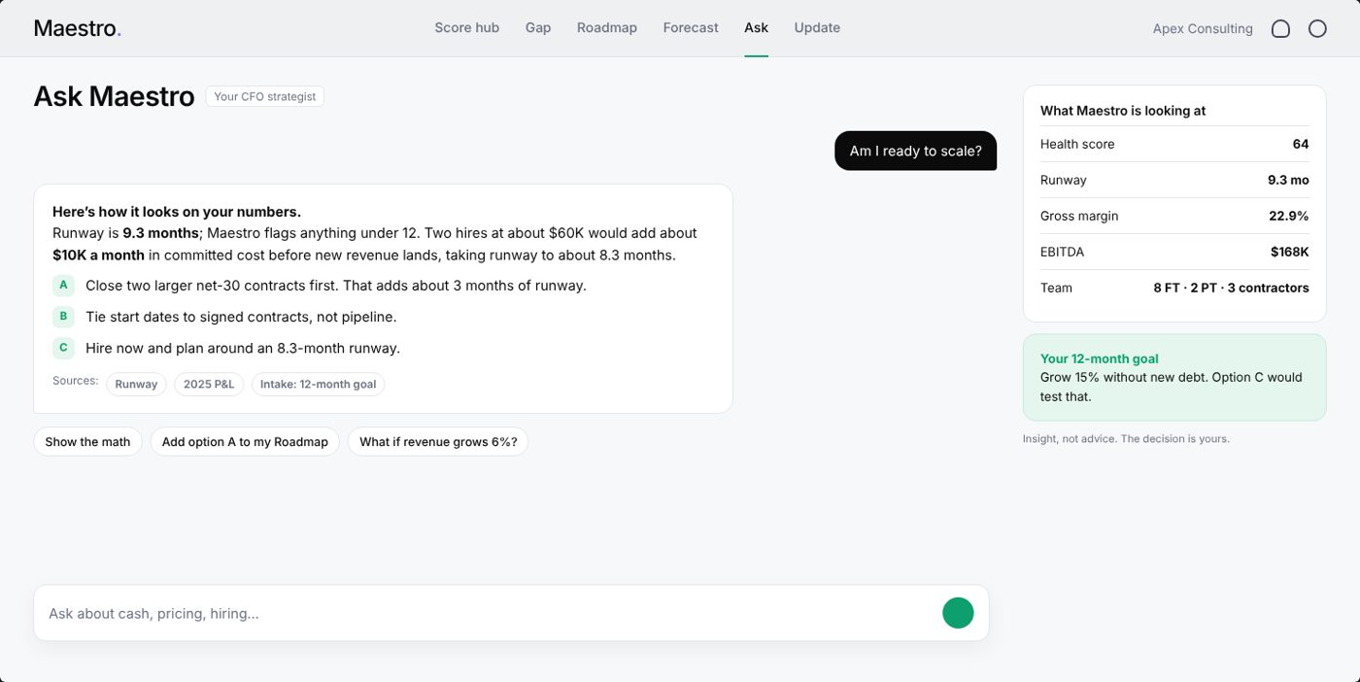The width and height of the screenshot is (1360, 682).
Task: Click Tie start dates to signed contracts option
Action: [x=241, y=317]
